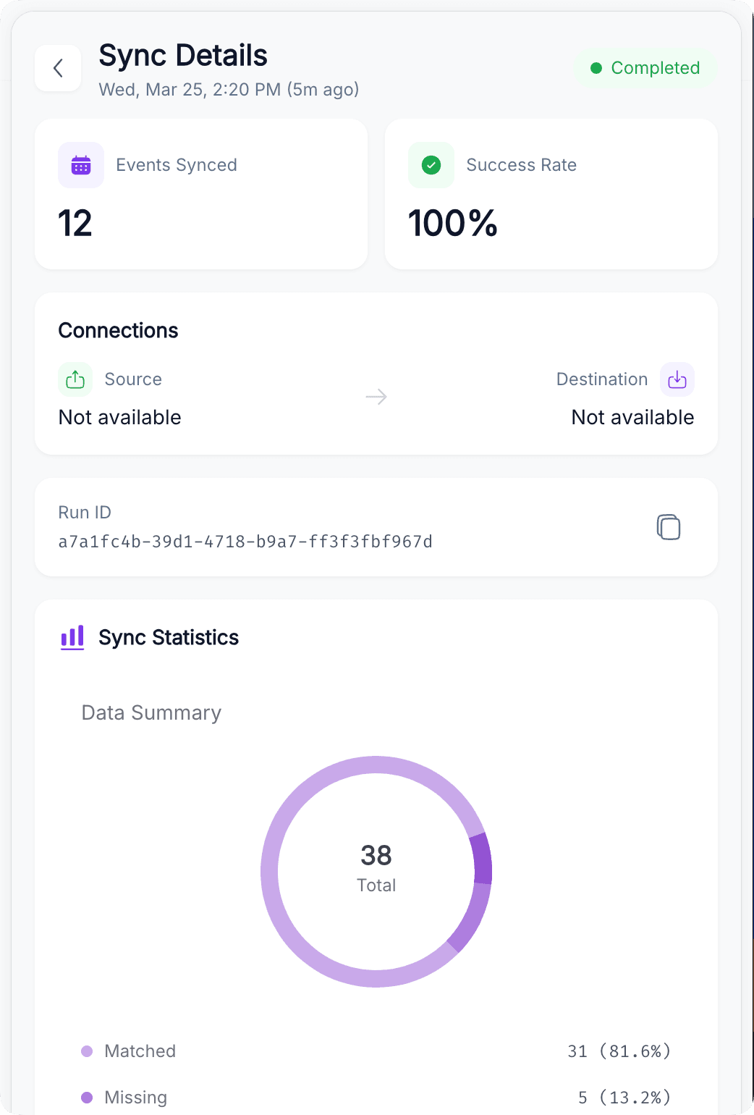Select the Destination connection download icon
Viewport: 754px width, 1115px height.
[677, 379]
